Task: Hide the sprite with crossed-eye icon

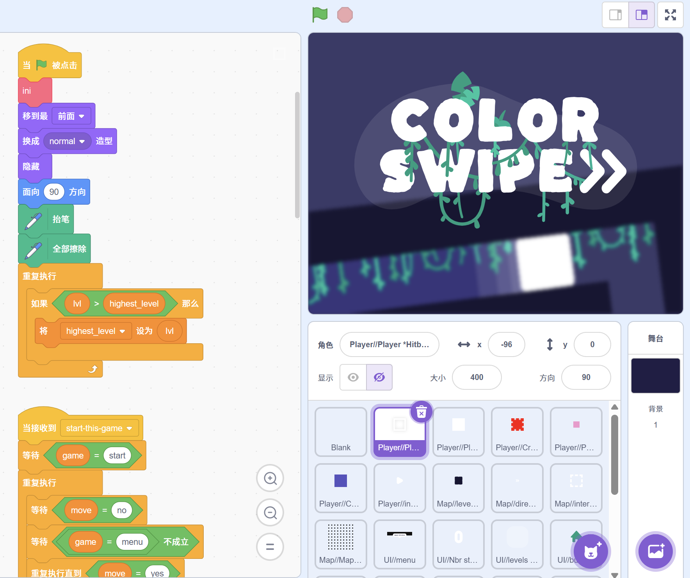Action: [x=379, y=377]
